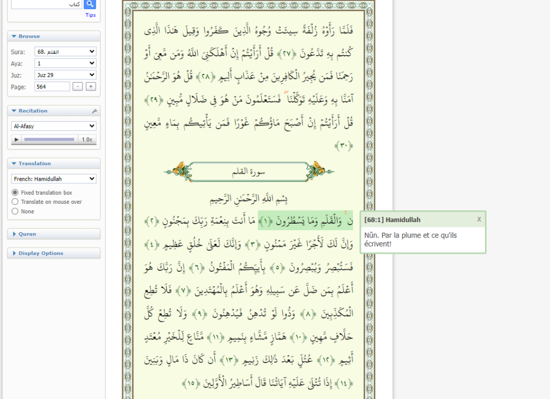This screenshot has width=550, height=399.
Task: Click the Surat Al-Qalam title banner
Action: tap(249, 172)
